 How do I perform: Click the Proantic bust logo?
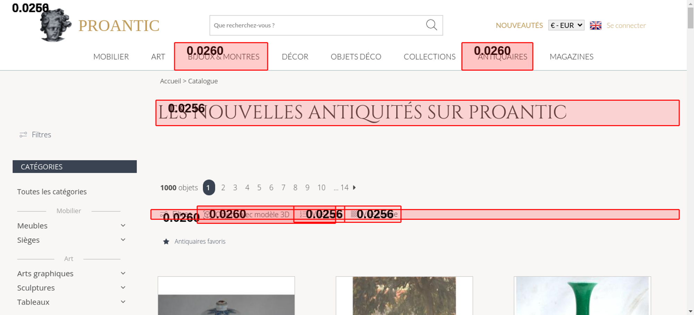click(x=55, y=25)
